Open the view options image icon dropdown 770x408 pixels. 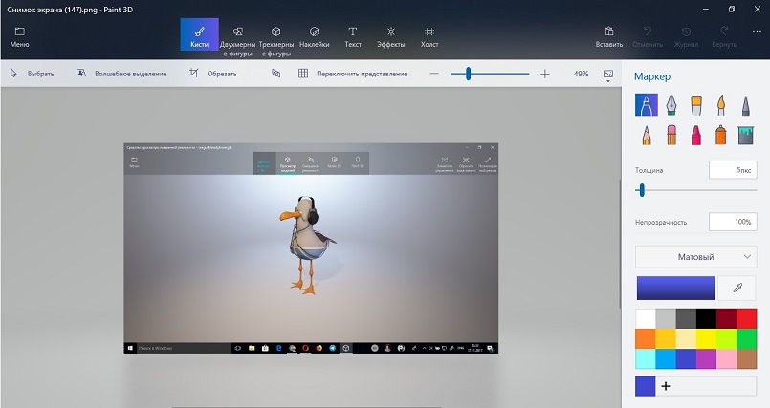pyautogui.click(x=608, y=75)
